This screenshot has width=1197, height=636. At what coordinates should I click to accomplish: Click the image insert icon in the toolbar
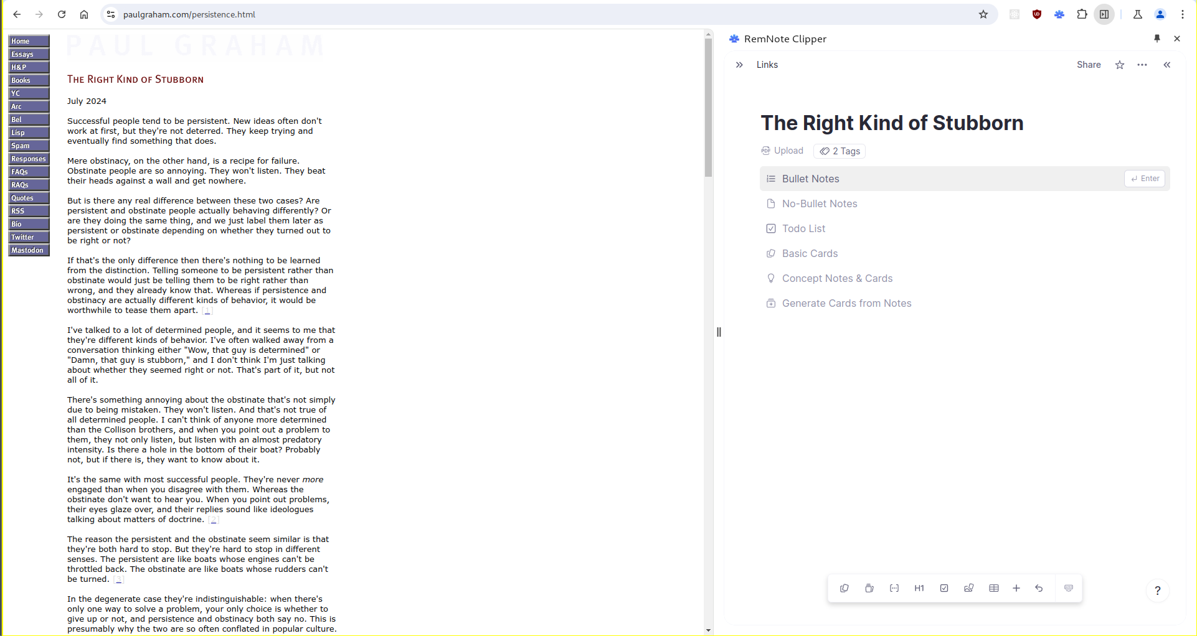pyautogui.click(x=968, y=588)
